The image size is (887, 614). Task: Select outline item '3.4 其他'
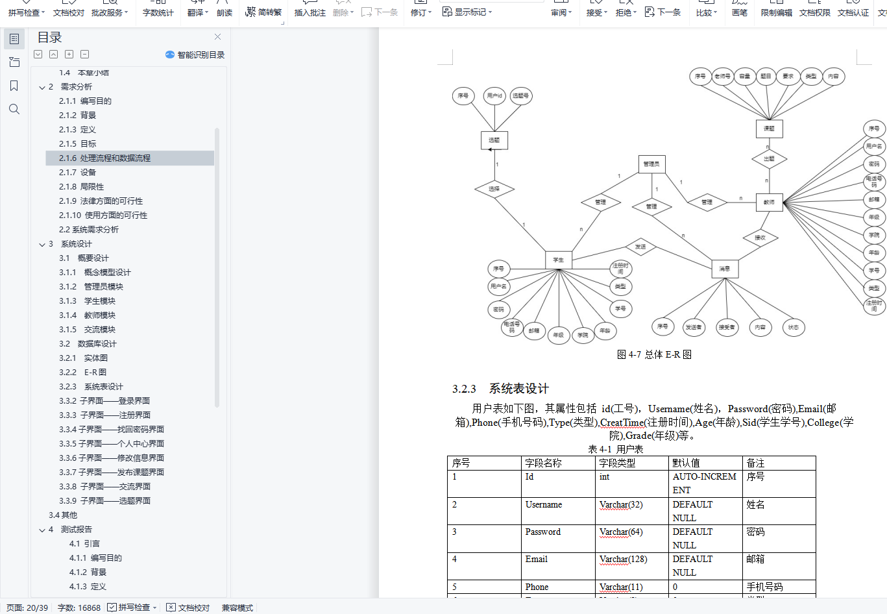point(63,515)
